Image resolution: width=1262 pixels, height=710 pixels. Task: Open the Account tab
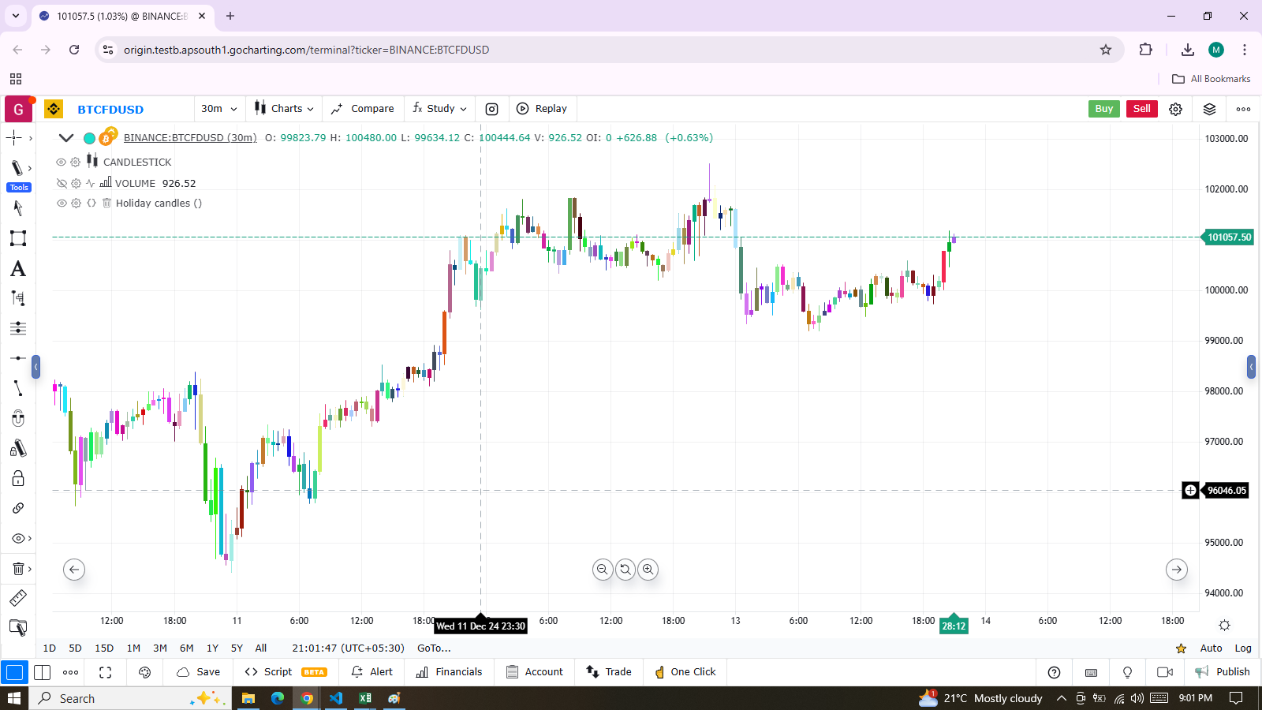click(x=535, y=672)
